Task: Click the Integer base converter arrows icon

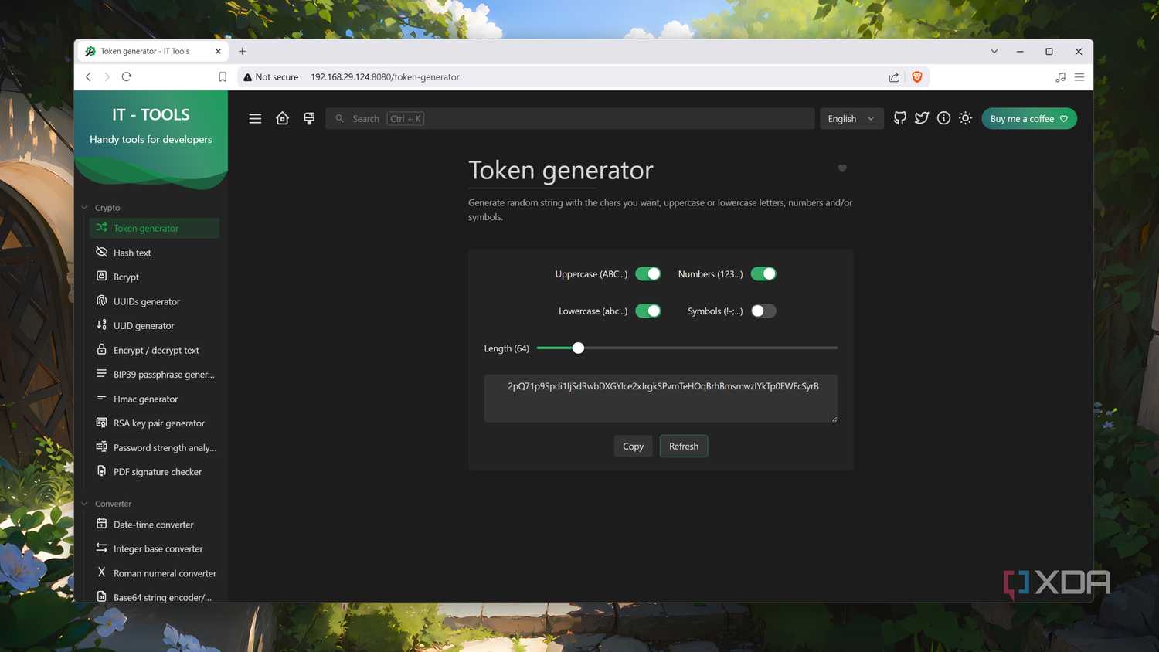Action: 101,548
